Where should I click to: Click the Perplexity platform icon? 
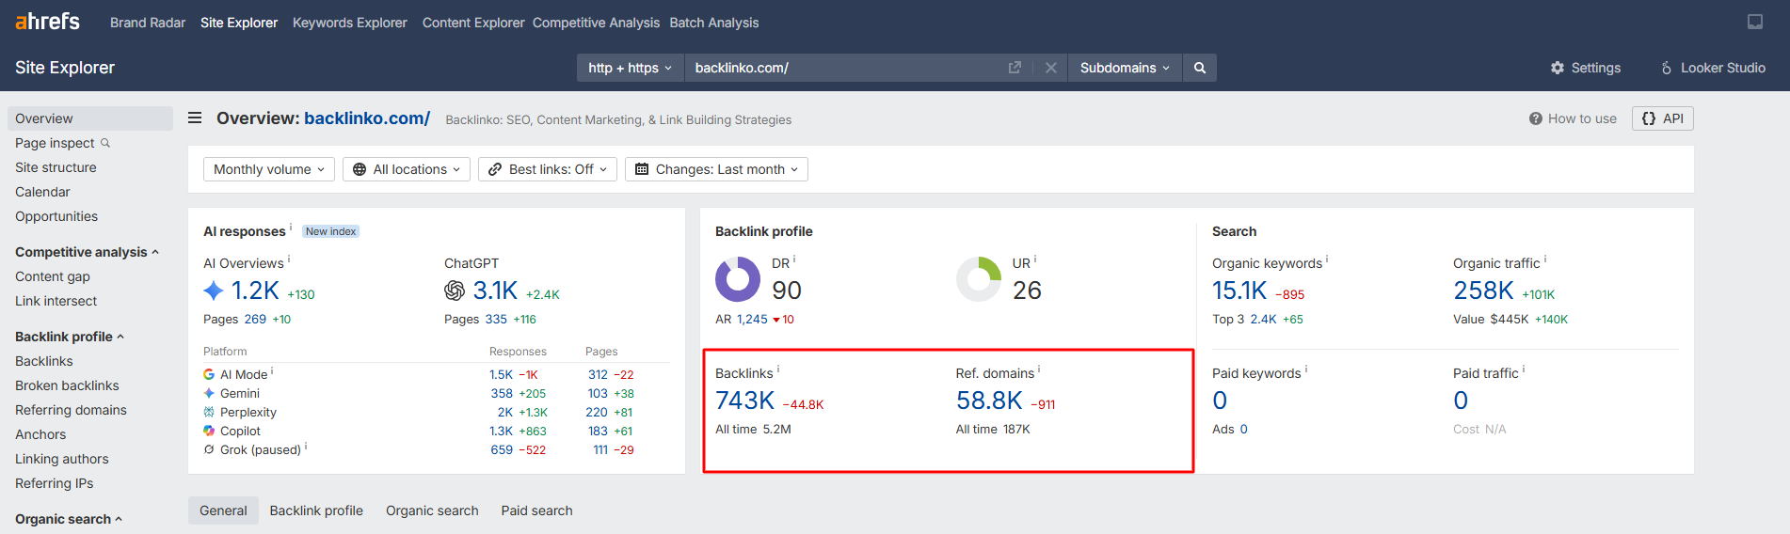coord(209,412)
